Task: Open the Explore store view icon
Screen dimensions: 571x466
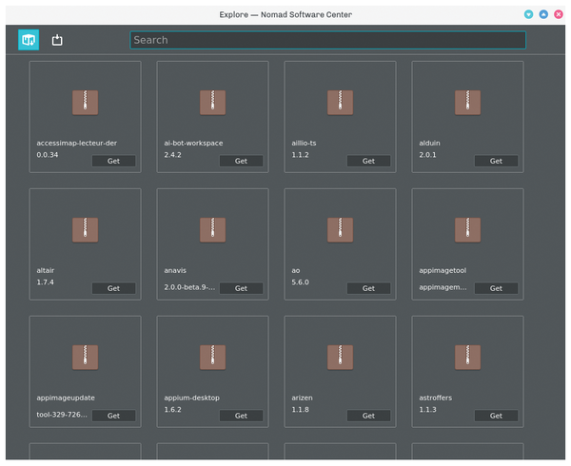Action: coord(29,40)
